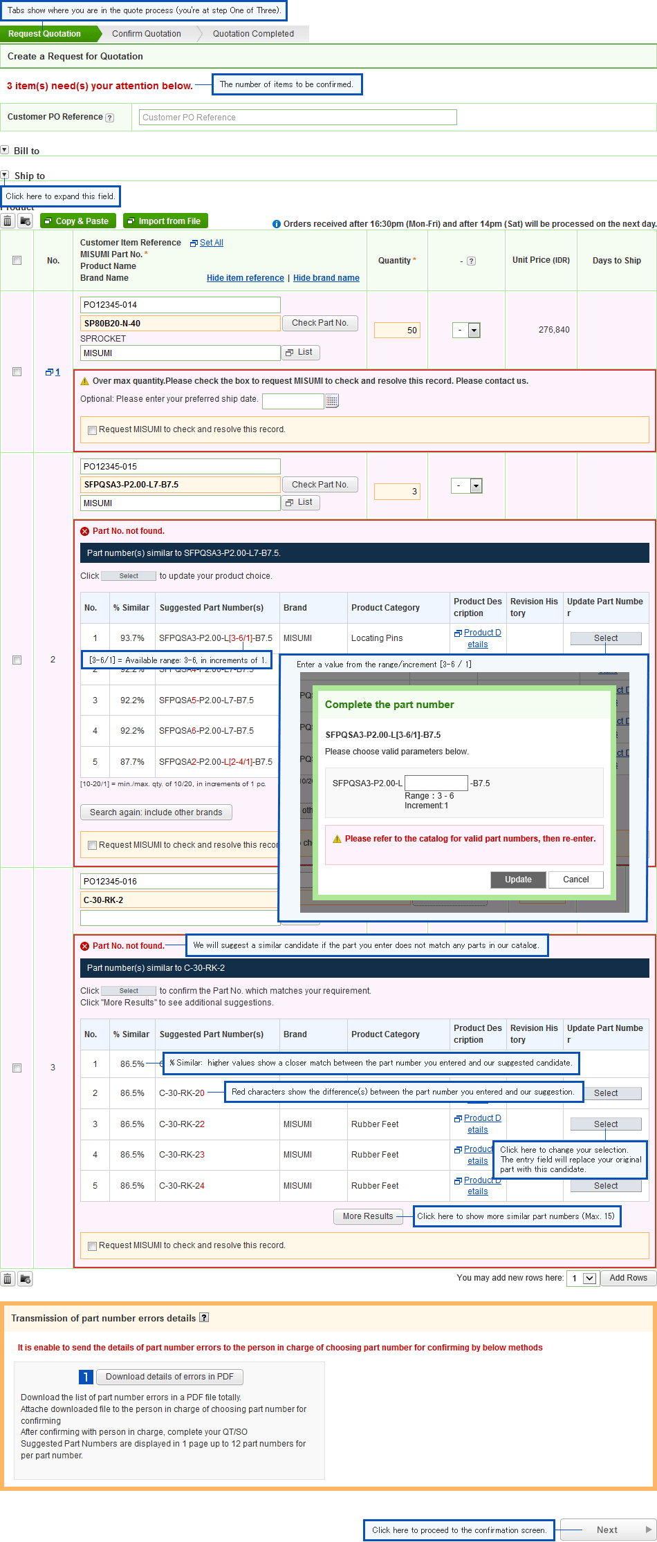Screen dimensions: 657x1542
Task: Open the dash dropdown for item SFPQSA3-P2.00-L7-B7.5
Action: point(466,485)
